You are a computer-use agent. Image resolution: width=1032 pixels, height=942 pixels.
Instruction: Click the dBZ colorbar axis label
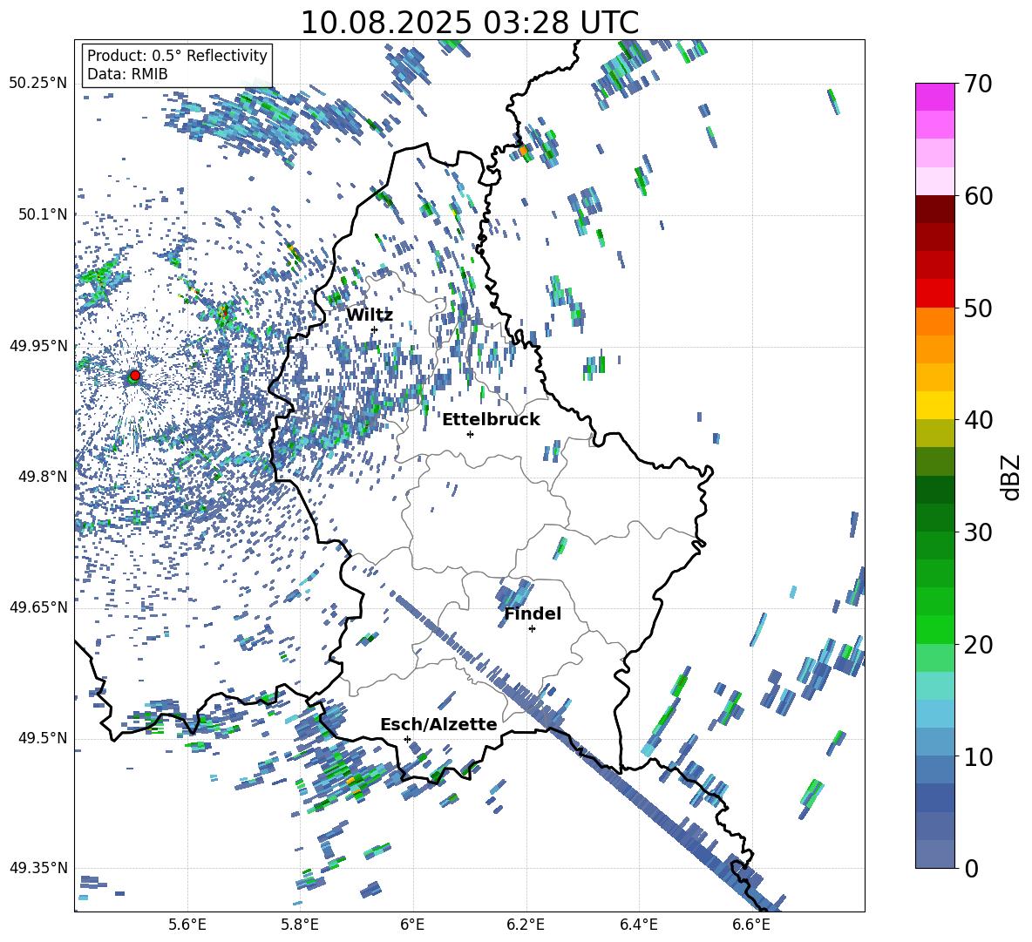(x=1012, y=476)
